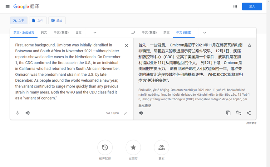Viewport: 270px width, 167px height.
Task: Rate this translation feedback icon
Action: click(238, 113)
